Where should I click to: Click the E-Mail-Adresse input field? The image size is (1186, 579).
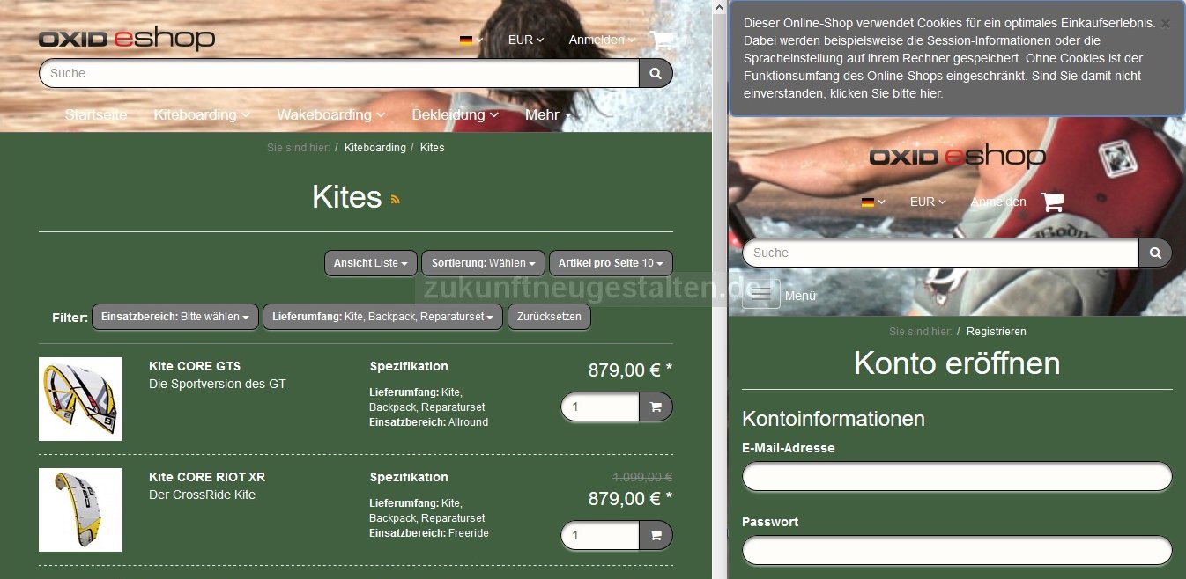point(957,476)
